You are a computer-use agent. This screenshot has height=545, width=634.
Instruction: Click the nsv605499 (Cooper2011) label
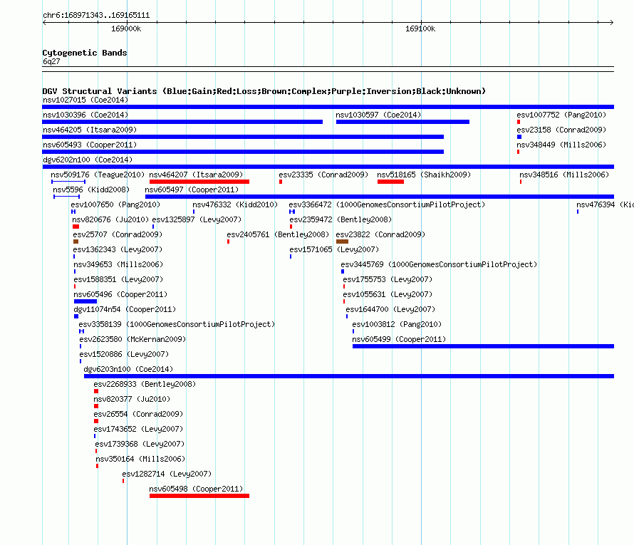[399, 339]
